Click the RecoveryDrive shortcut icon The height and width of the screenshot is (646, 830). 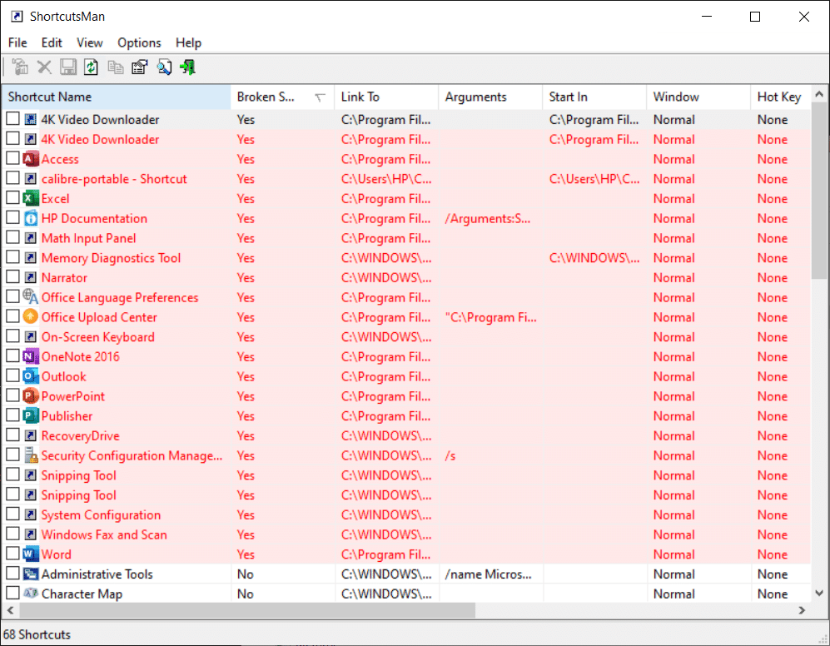[31, 435]
